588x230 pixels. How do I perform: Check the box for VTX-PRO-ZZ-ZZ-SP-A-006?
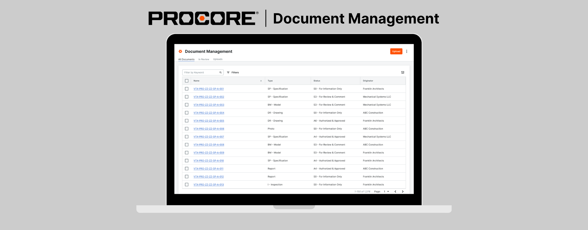(x=187, y=129)
